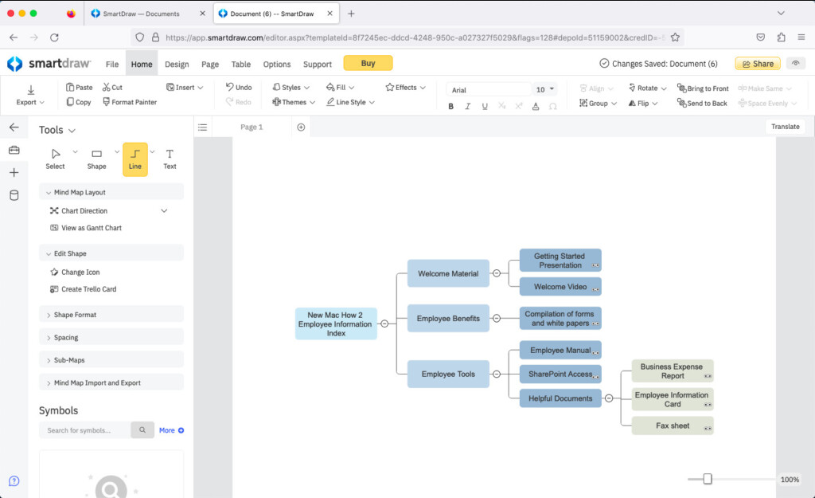Collapse the Helpful Documents branch
815x498 pixels.
coord(609,398)
